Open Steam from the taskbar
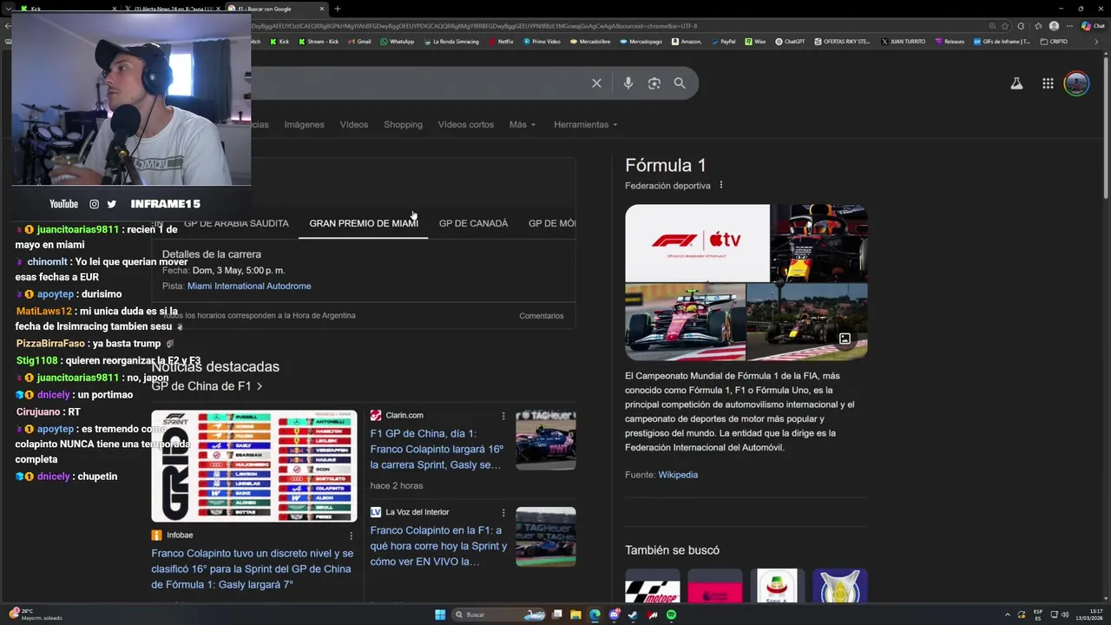The height and width of the screenshot is (625, 1111). click(633, 615)
